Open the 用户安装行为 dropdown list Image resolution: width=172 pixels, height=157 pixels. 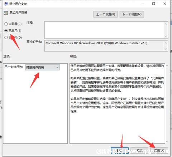click(42, 67)
